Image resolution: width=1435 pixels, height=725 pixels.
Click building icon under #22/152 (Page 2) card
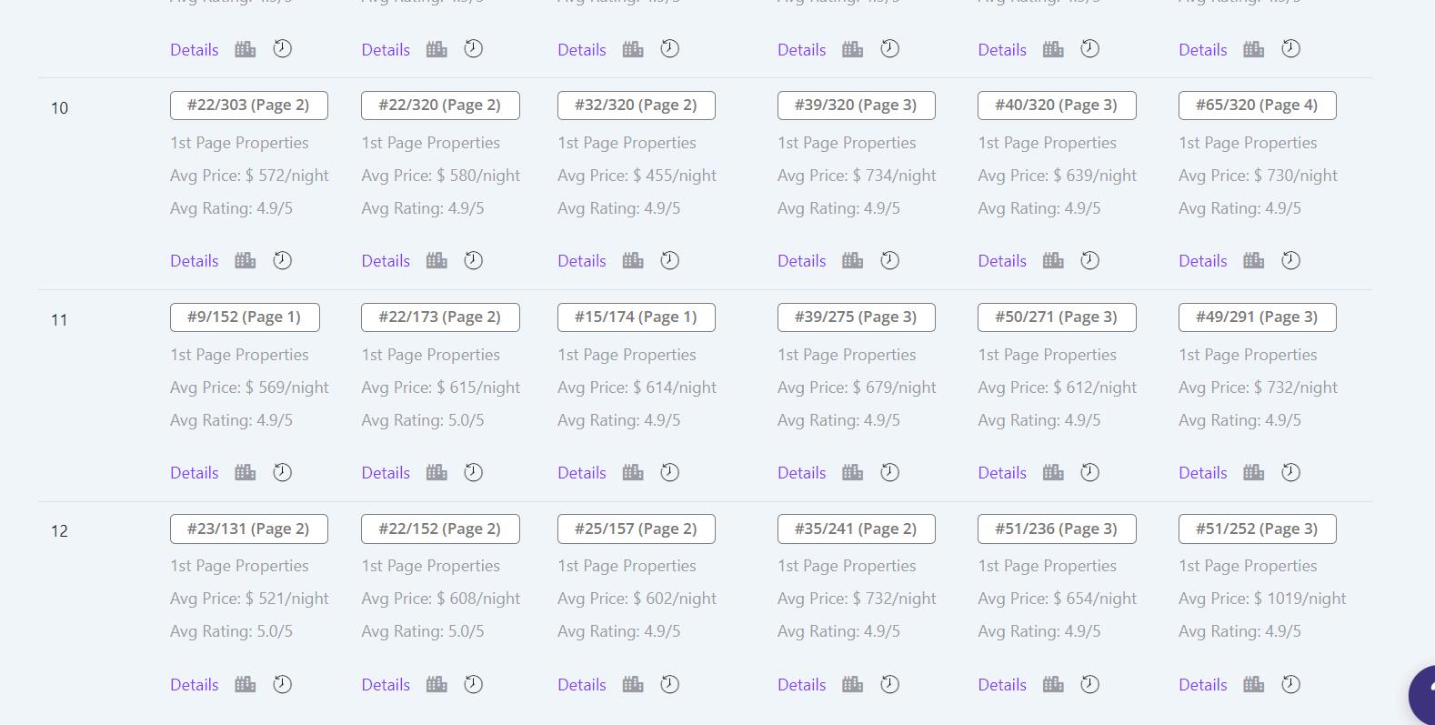point(437,685)
